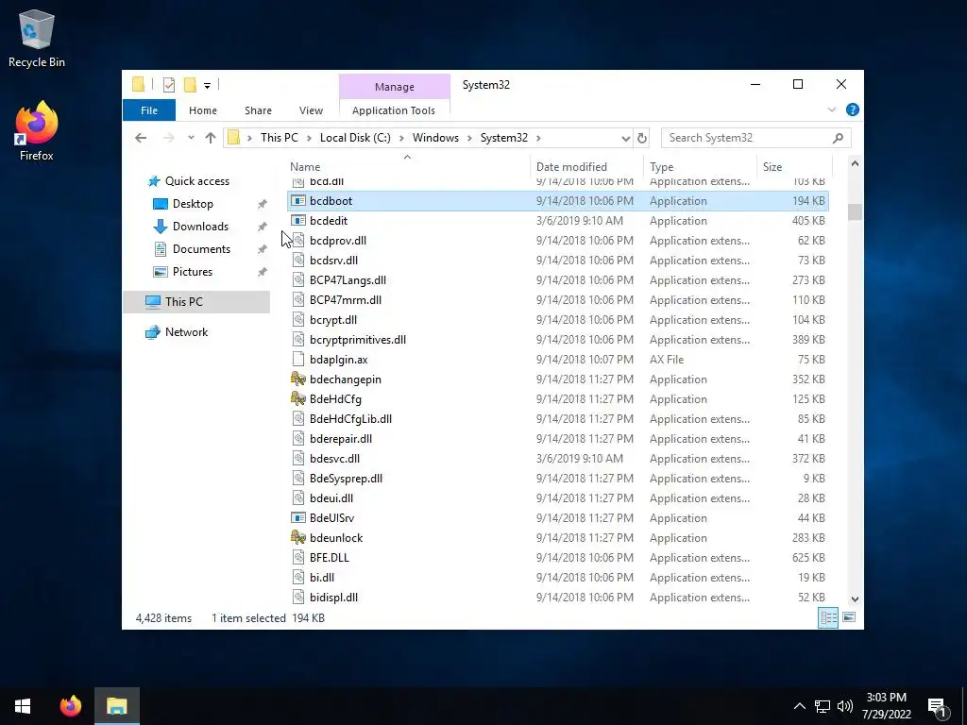The image size is (967, 725).
Task: Expand the chevron after System32 in address bar
Action: (538, 138)
